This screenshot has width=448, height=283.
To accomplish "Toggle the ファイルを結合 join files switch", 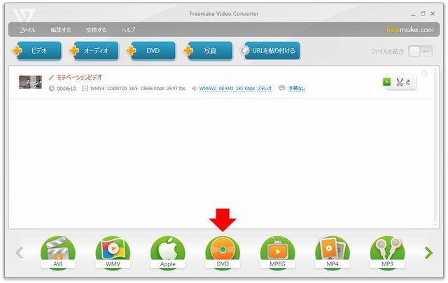I will (420, 52).
